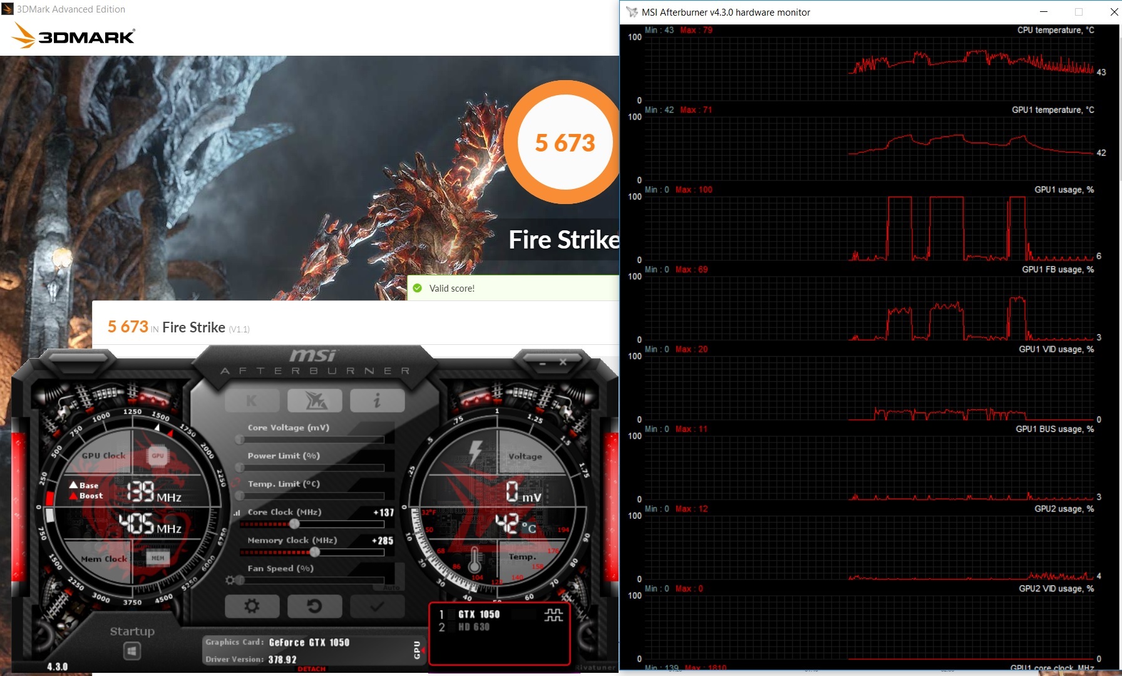Click the GPU1 usage graph
Image resolution: width=1122 pixels, height=676 pixels.
pyautogui.click(x=870, y=228)
